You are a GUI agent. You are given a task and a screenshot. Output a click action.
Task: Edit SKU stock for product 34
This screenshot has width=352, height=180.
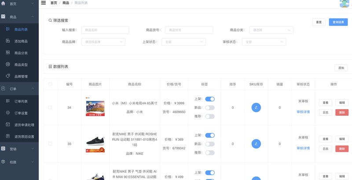256,107
